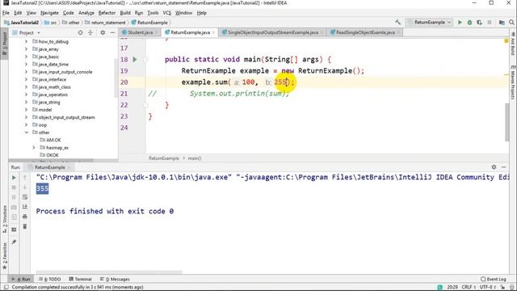Expand the hasmap_ex folder

click(34, 148)
